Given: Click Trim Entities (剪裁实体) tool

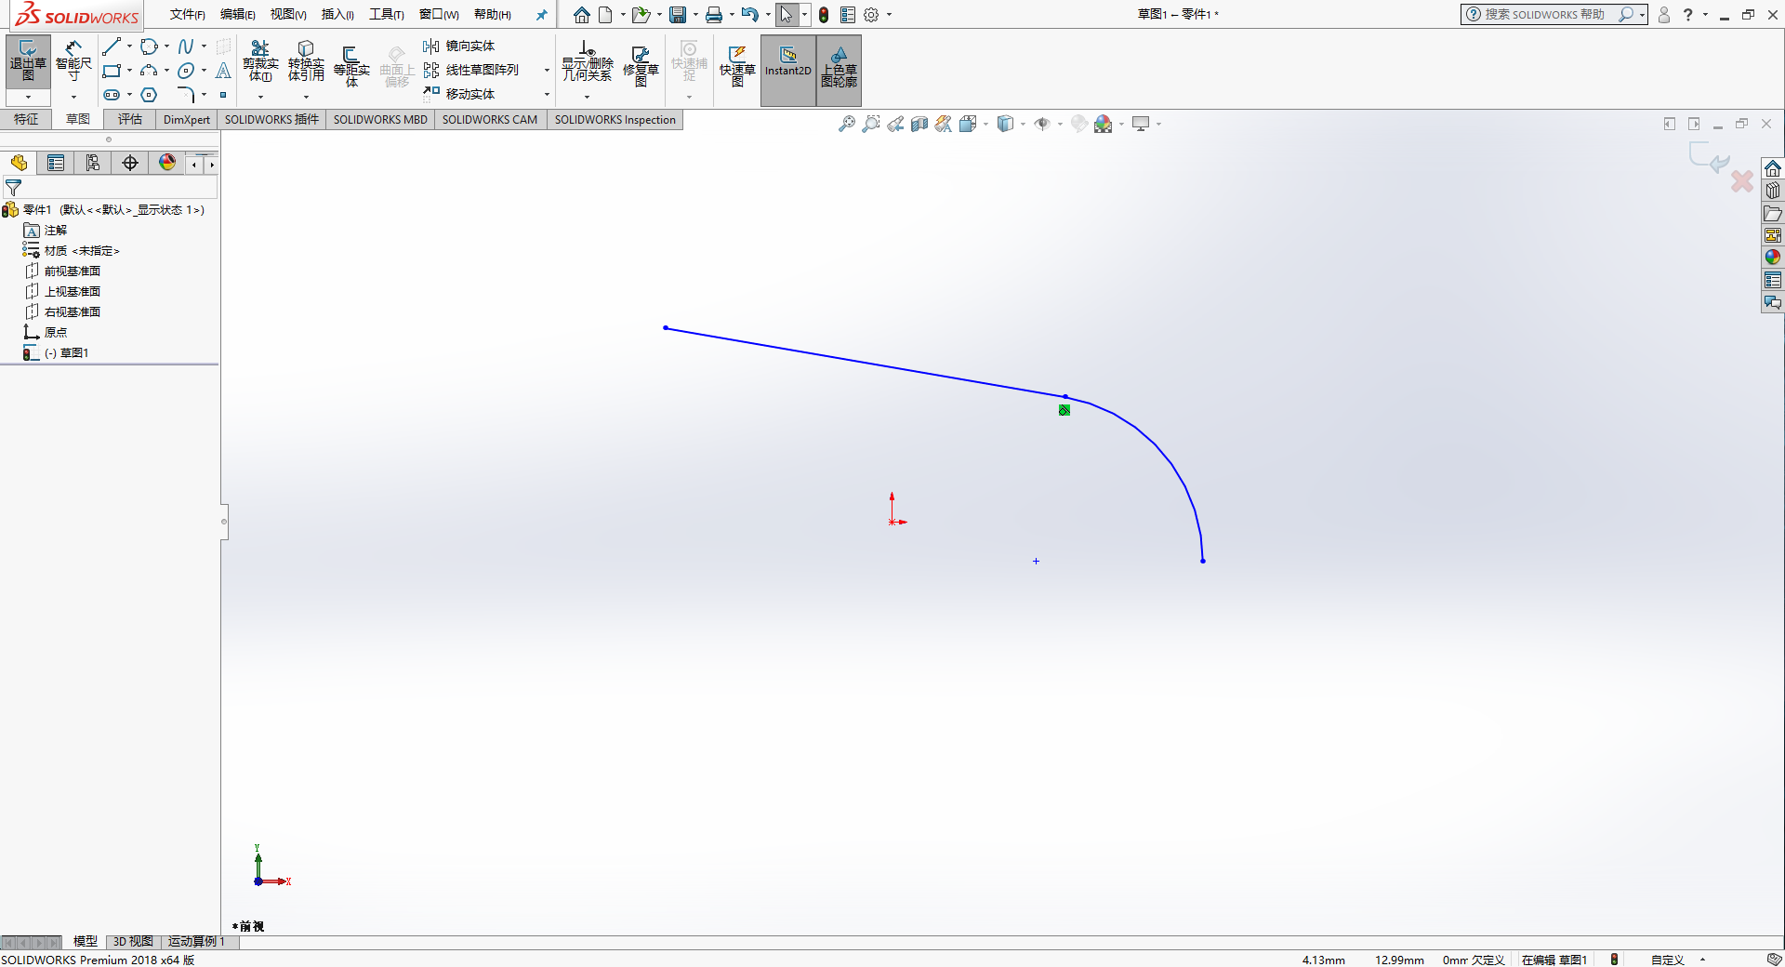Looking at the screenshot, I should pyautogui.click(x=260, y=61).
